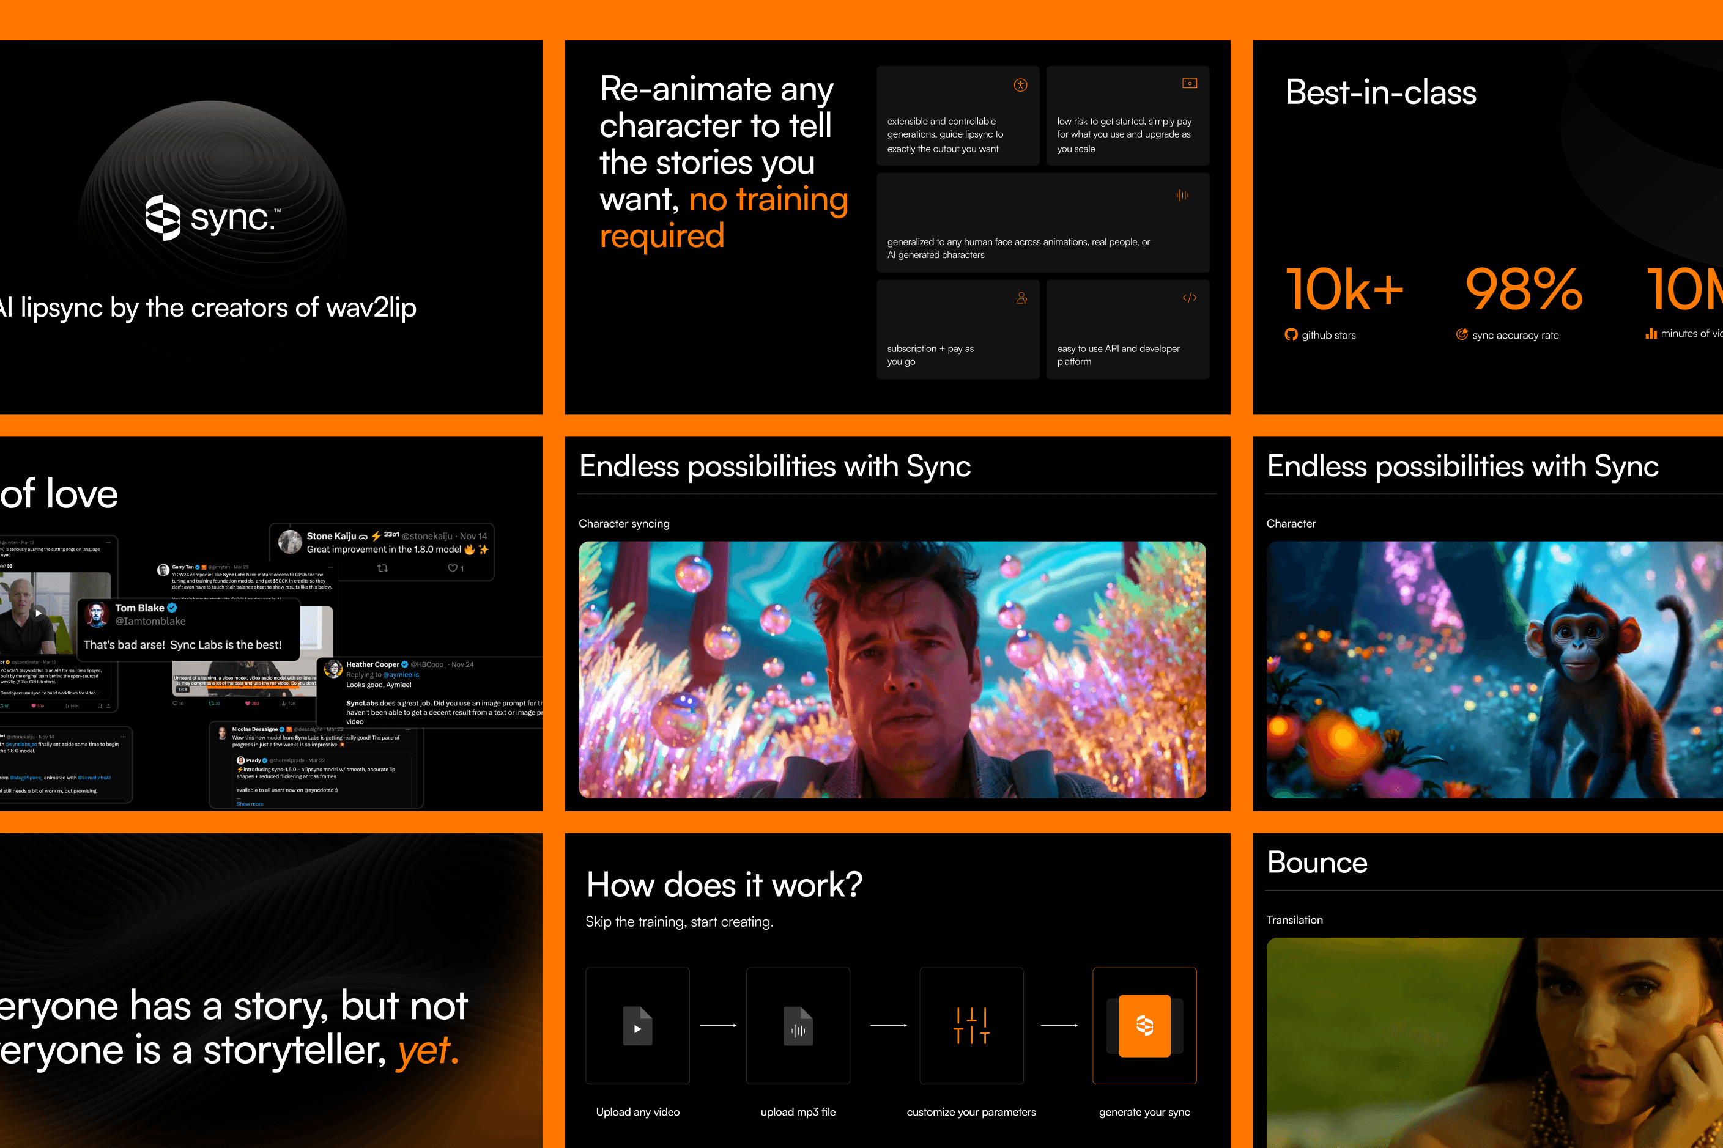
Task: Open the monkey character image
Action: point(1494,669)
